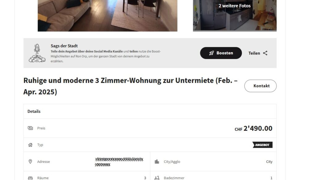316x180 pixels.
Task: Click the City/Agglo buildings icon
Action: click(x=157, y=162)
